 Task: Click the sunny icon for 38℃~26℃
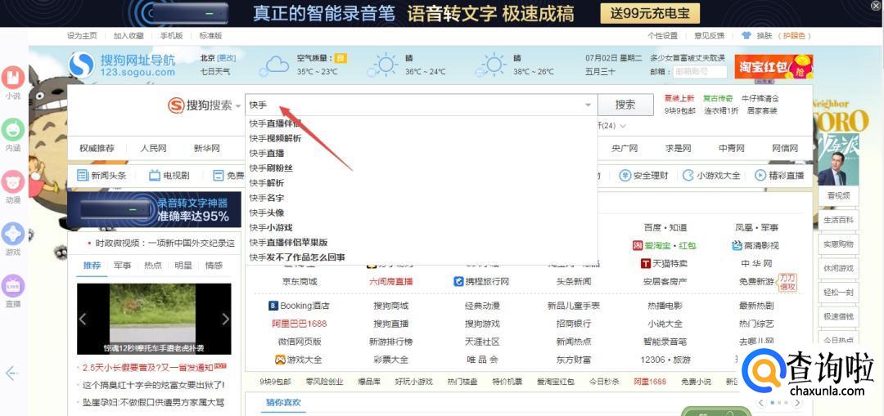tap(492, 65)
